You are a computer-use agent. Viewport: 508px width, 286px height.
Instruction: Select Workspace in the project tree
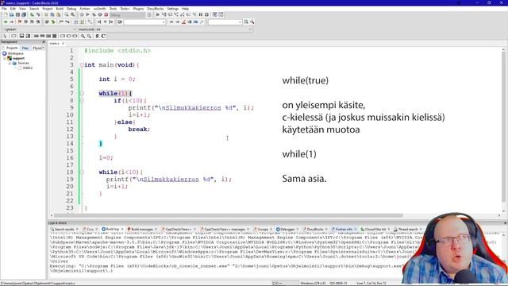pos(16,53)
